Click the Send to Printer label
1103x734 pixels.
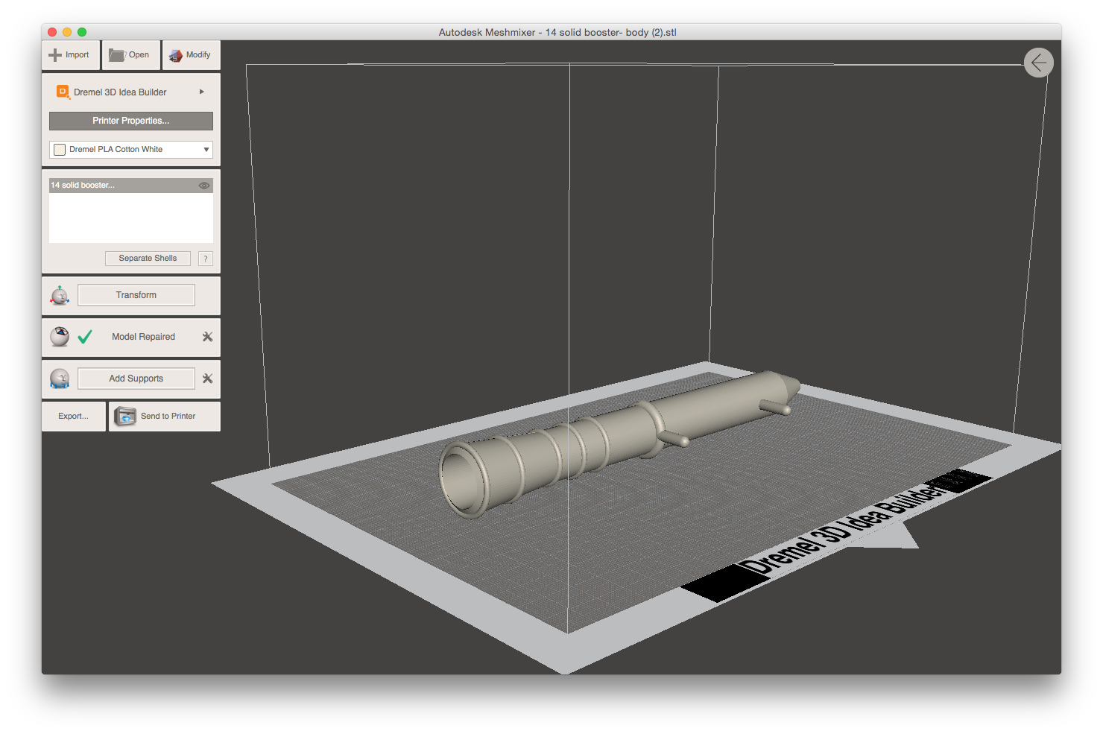168,417
